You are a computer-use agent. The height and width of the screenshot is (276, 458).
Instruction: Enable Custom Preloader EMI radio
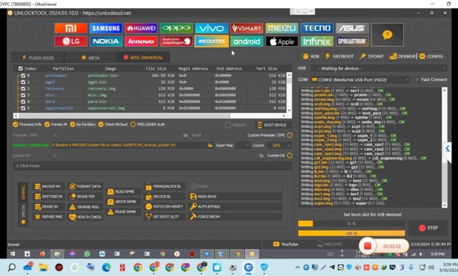click(x=289, y=135)
